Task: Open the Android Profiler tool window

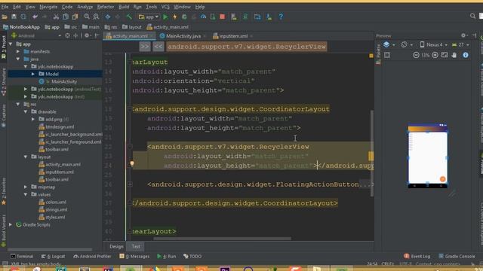Action: pyautogui.click(x=92, y=256)
